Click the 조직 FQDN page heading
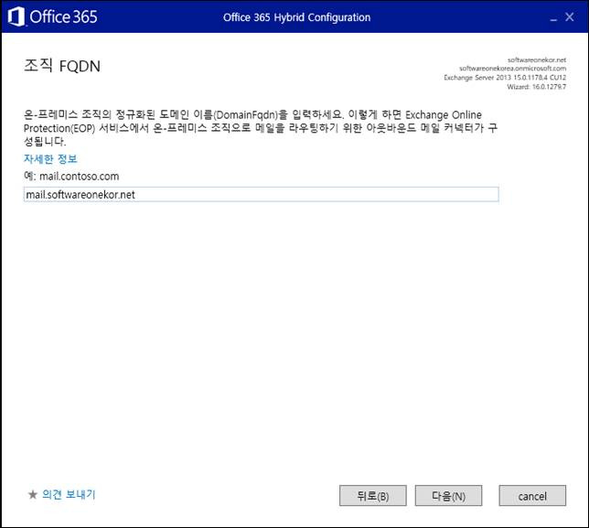The height and width of the screenshot is (528, 589). (x=62, y=66)
